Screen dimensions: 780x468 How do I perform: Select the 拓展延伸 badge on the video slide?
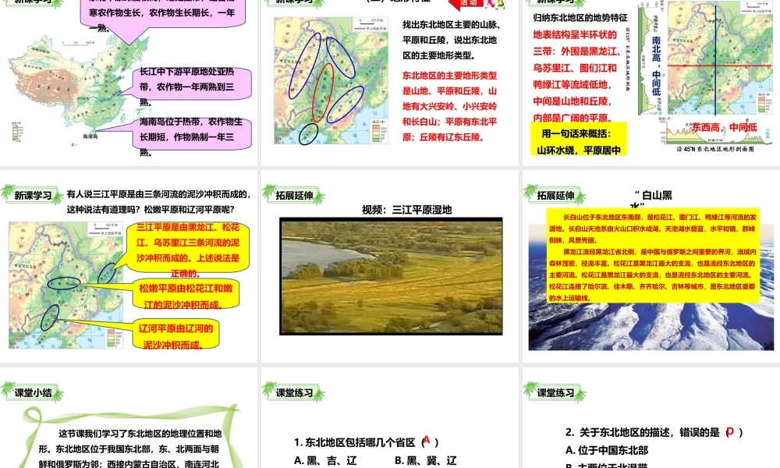tap(294, 195)
